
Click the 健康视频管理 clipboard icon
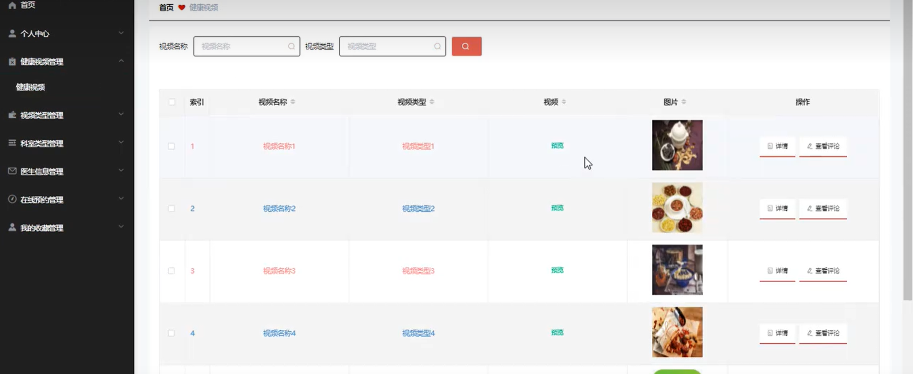tap(12, 61)
